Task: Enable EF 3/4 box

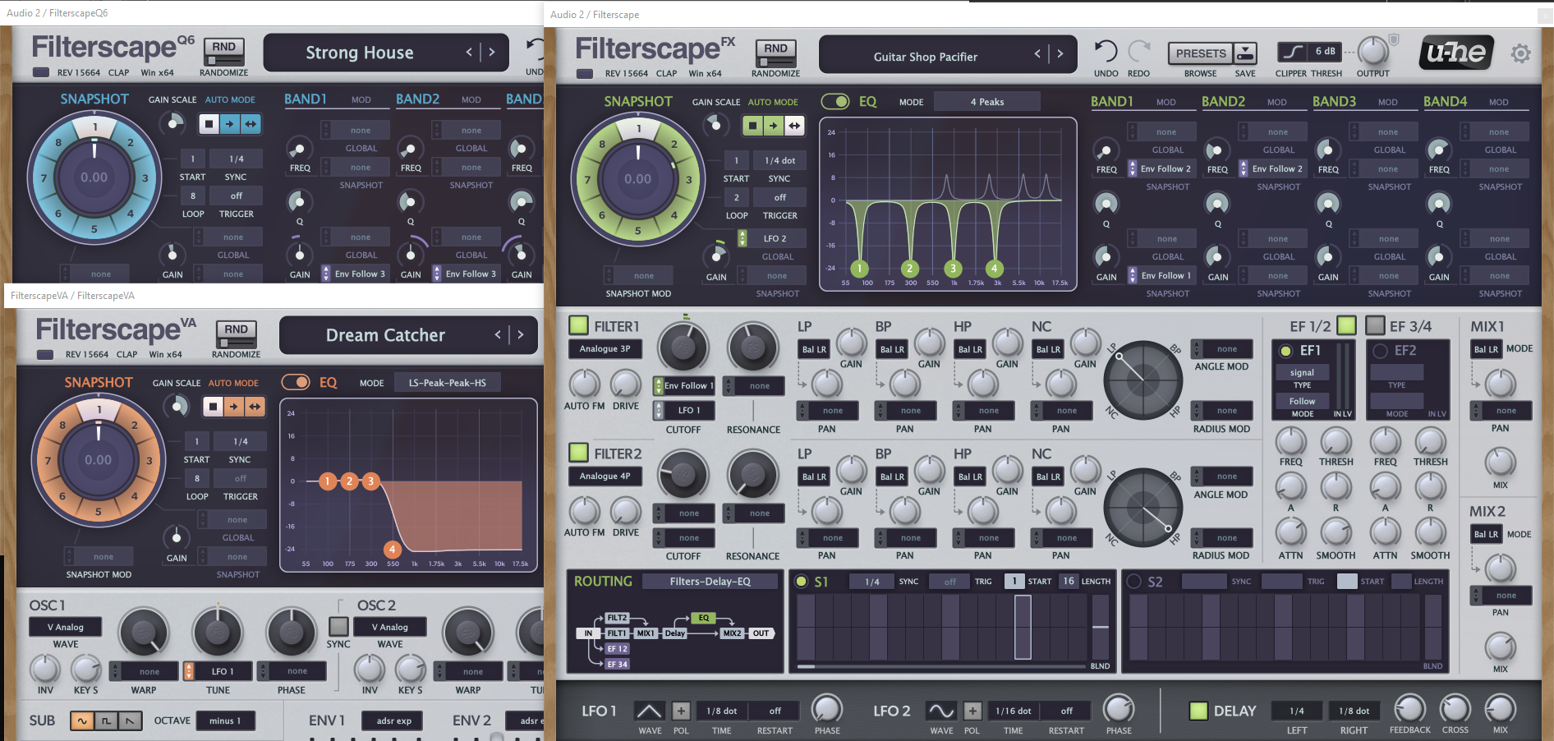Action: pos(1375,325)
